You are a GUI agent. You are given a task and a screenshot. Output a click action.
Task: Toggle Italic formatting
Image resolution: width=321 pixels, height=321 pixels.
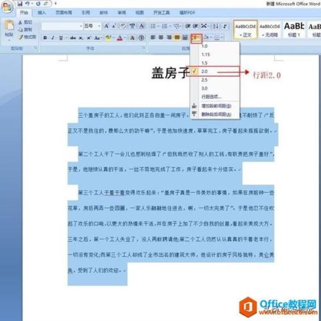click(x=53, y=38)
